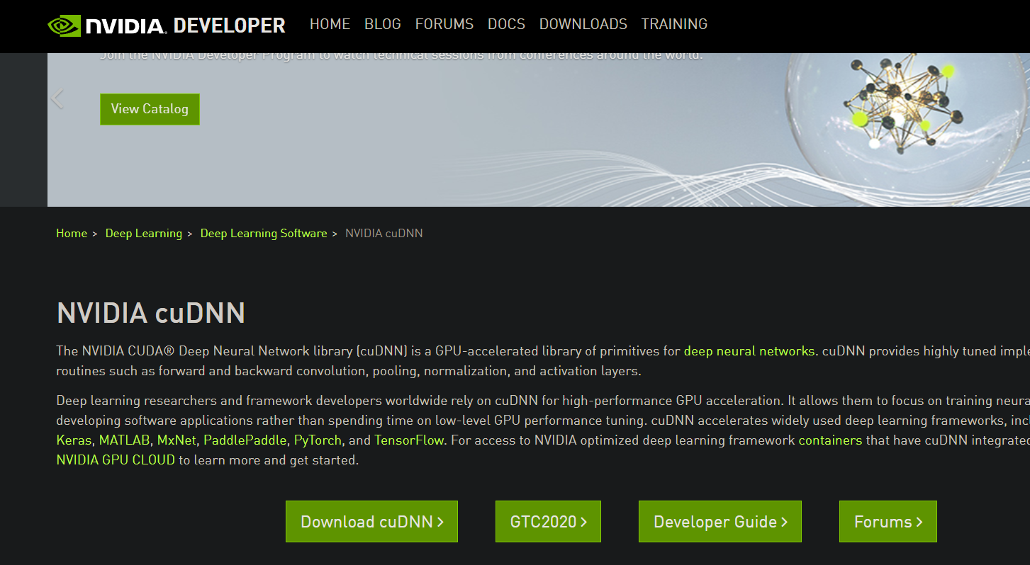Screen dimensions: 1030x565
Task: Open DOCS in the navigation bar
Action: pos(506,24)
